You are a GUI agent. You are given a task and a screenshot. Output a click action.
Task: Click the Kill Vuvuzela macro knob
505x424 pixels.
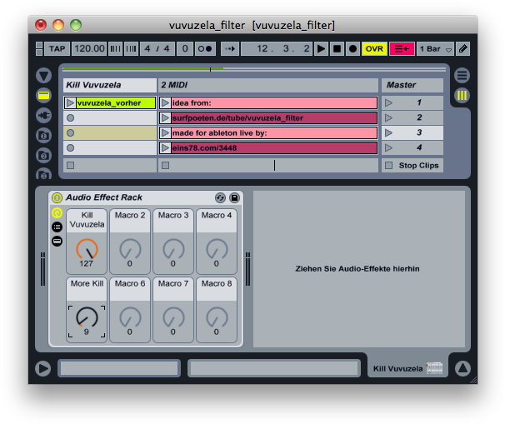click(x=87, y=250)
